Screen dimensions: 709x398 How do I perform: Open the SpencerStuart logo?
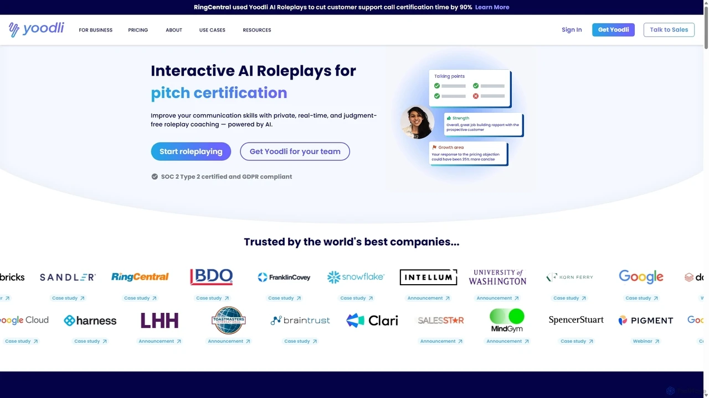click(576, 320)
